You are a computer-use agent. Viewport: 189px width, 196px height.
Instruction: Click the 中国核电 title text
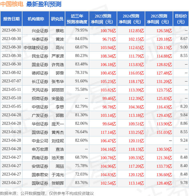12,4
